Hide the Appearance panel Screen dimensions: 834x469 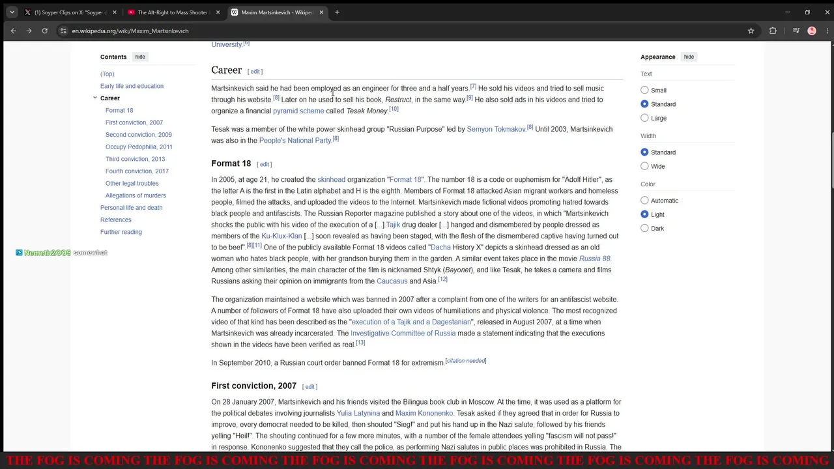(x=689, y=57)
